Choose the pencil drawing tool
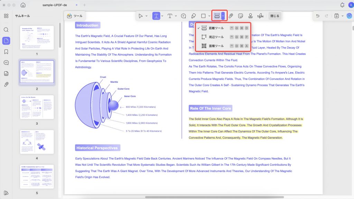Viewport: 354px width, 199px height. click(x=194, y=16)
